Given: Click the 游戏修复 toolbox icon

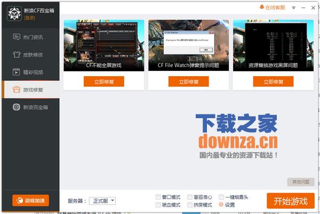Looking at the screenshot, I should point(17,89).
